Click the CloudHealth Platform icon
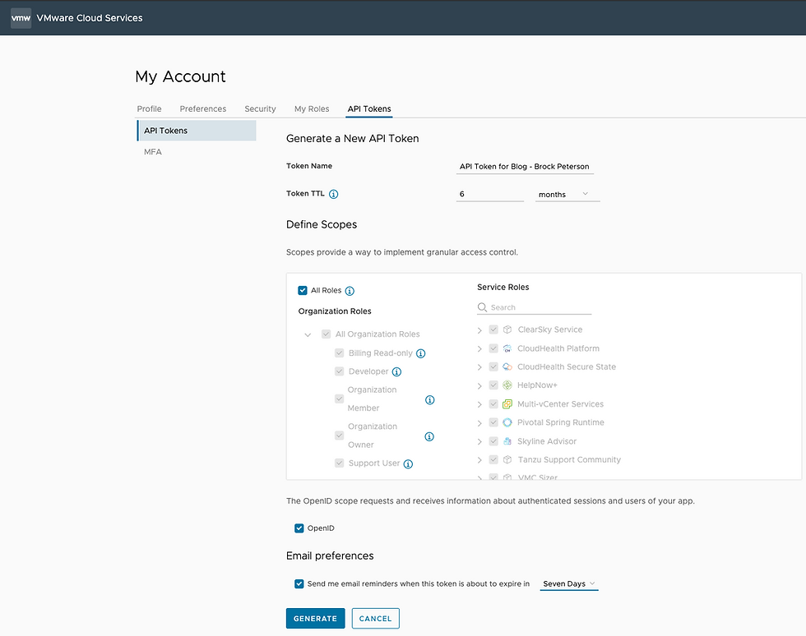 [x=507, y=348]
